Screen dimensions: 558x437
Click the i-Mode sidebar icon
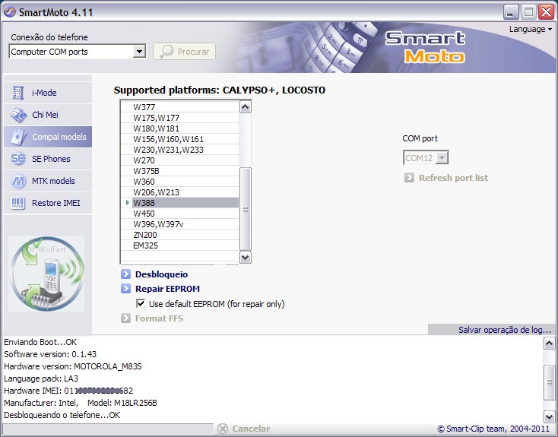[x=18, y=93]
